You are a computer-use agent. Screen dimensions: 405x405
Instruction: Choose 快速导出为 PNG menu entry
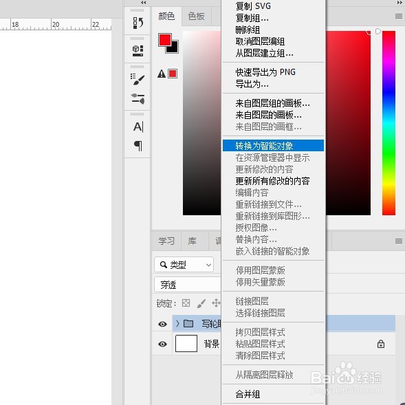pyautogui.click(x=273, y=72)
